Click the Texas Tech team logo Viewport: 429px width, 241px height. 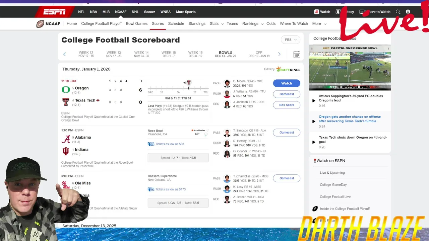(x=66, y=102)
